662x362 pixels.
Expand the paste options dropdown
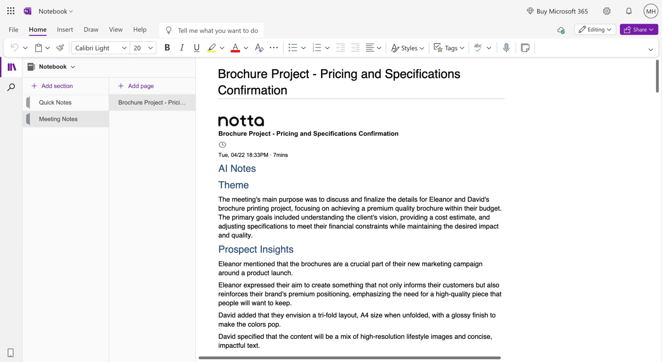click(47, 48)
